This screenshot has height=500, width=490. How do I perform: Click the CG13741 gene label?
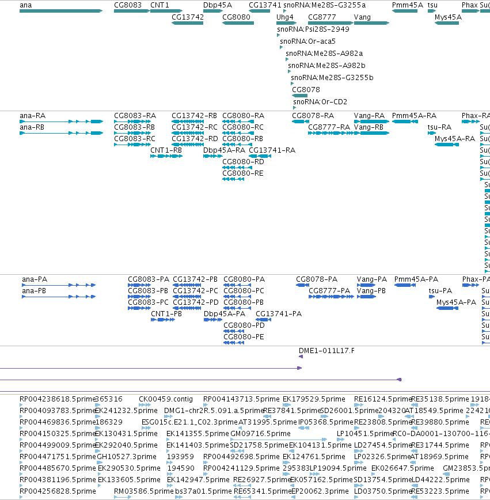tap(265, 5)
